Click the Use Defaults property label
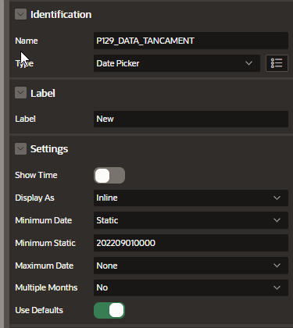 tap(39, 310)
